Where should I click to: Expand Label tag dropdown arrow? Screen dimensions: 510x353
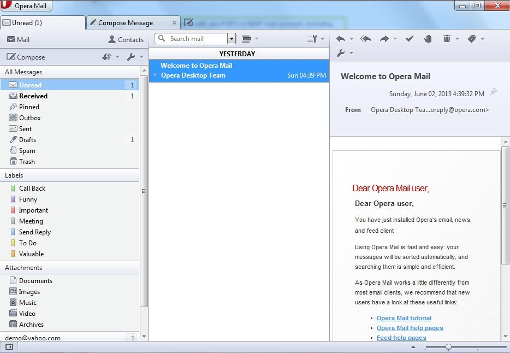482,39
